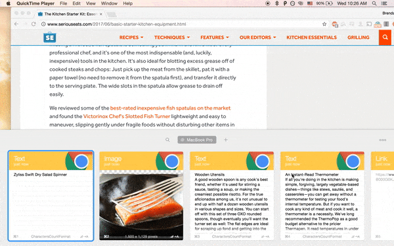Click the screen recording status icon in menu bar
Screen dimensions: 394x246
(268, 3)
